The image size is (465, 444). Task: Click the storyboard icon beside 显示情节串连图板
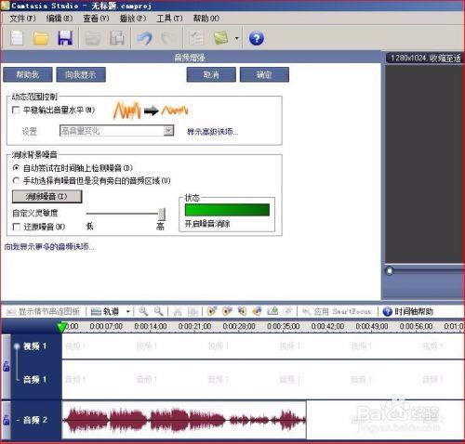(11, 311)
